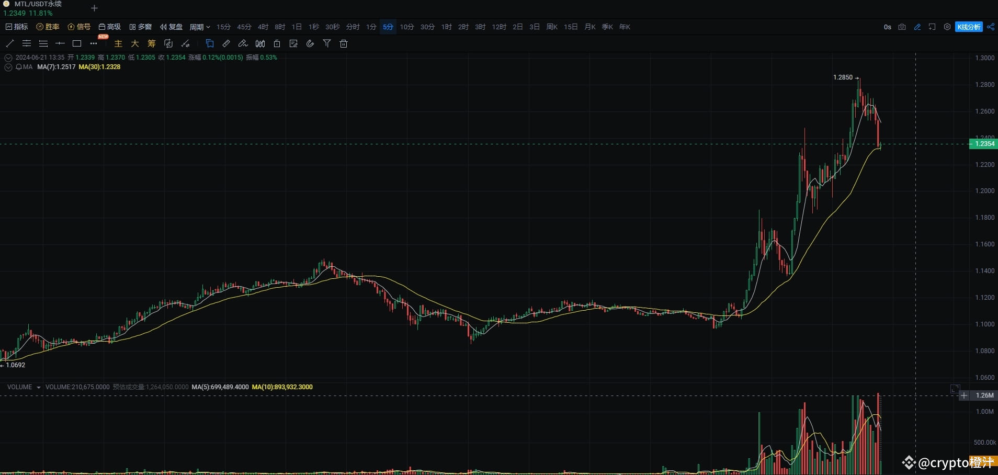Image resolution: width=998 pixels, height=475 pixels.
Task: Open the 周期 period dropdown
Action: tap(199, 27)
